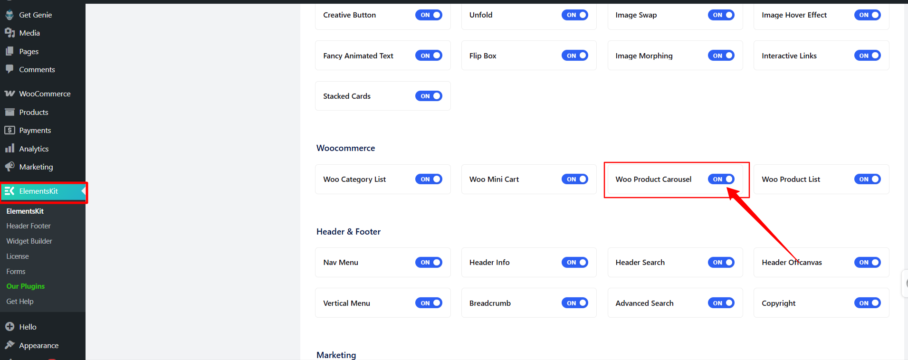Click the Hello plus icon
Screen dimensions: 908x360
(x=10, y=327)
